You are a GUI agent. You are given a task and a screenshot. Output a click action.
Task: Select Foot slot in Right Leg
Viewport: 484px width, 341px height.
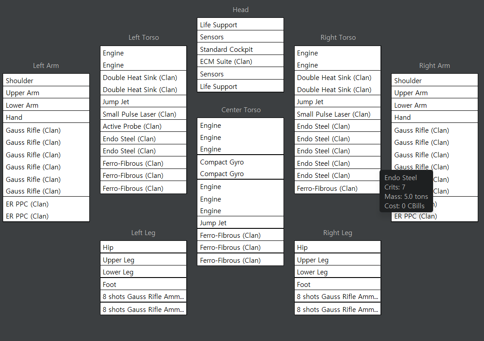(338, 284)
